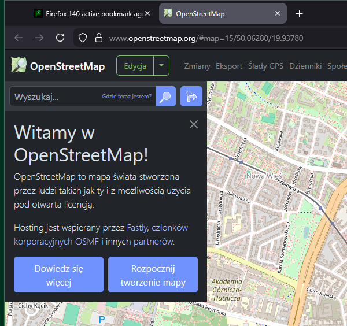Open directions with the arrow icon
Screen dimensions: 347x326
click(x=191, y=97)
